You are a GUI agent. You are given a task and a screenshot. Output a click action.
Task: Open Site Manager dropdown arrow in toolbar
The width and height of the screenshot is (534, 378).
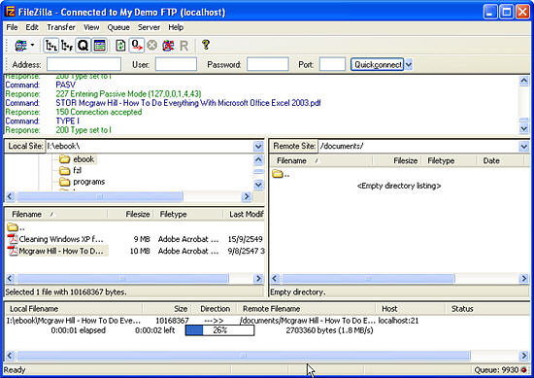tap(33, 45)
